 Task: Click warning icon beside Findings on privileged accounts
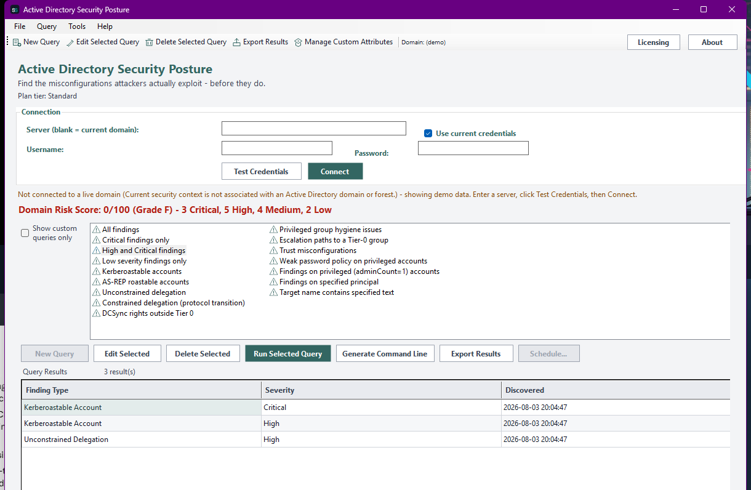[x=274, y=271]
